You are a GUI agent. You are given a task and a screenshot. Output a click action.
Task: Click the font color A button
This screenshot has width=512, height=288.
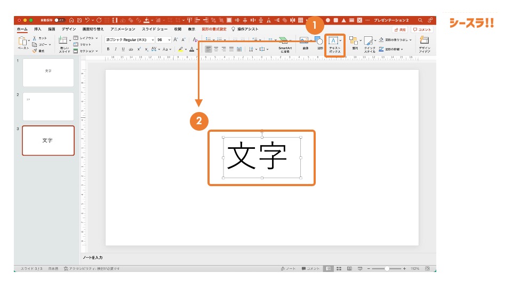coord(192,49)
